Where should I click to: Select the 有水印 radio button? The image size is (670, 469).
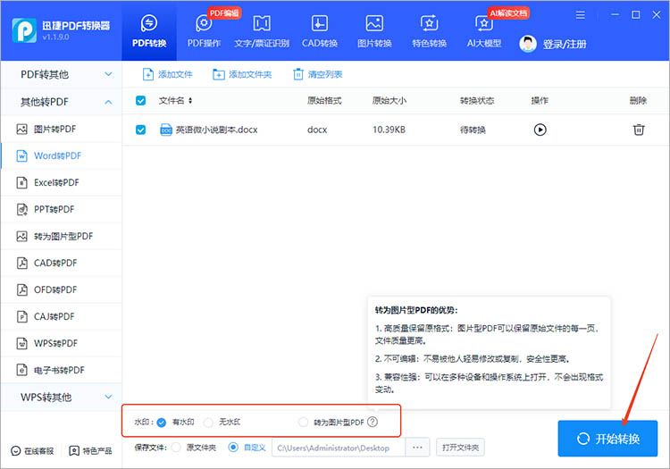pyautogui.click(x=161, y=423)
